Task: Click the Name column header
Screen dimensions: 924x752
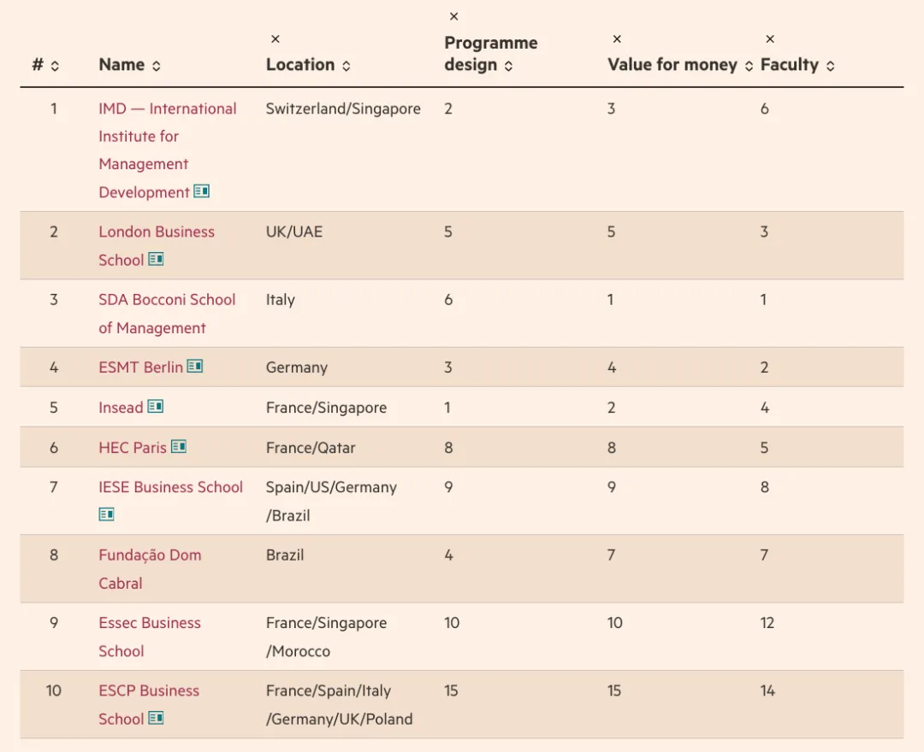Action: click(x=121, y=64)
